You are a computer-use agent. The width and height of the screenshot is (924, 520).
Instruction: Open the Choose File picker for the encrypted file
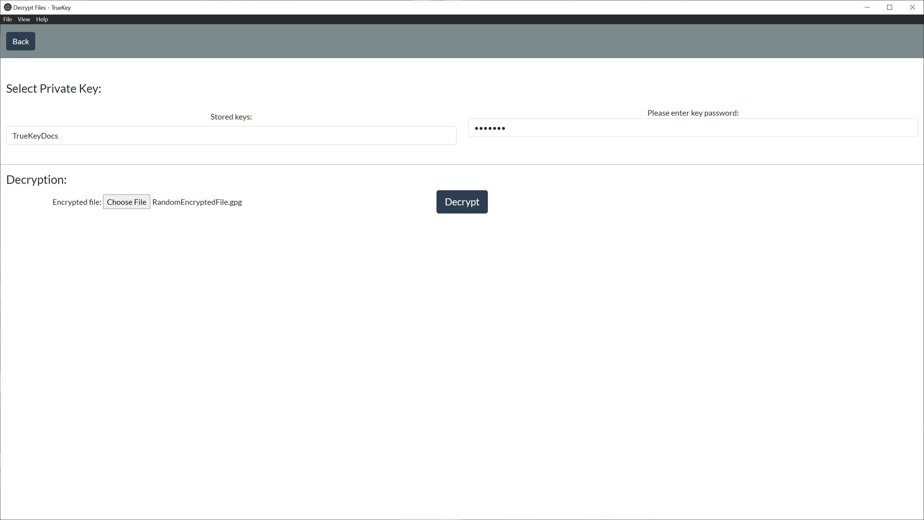tap(126, 202)
